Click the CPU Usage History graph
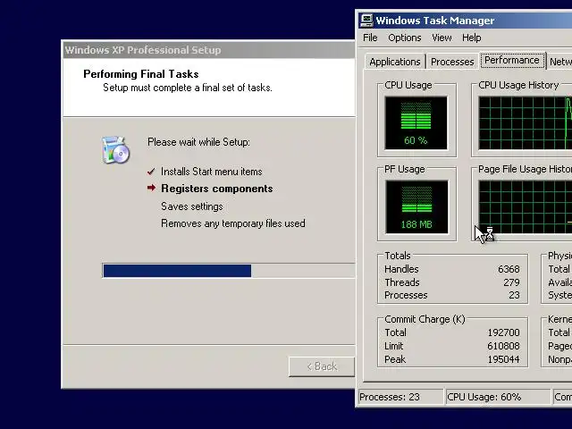Image resolution: width=572 pixels, height=429 pixels. (525, 123)
